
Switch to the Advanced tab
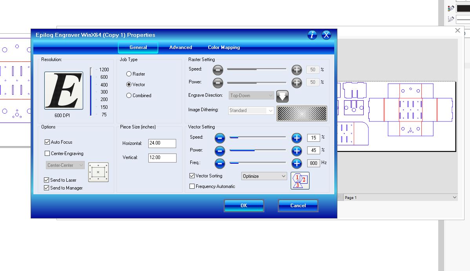(181, 47)
